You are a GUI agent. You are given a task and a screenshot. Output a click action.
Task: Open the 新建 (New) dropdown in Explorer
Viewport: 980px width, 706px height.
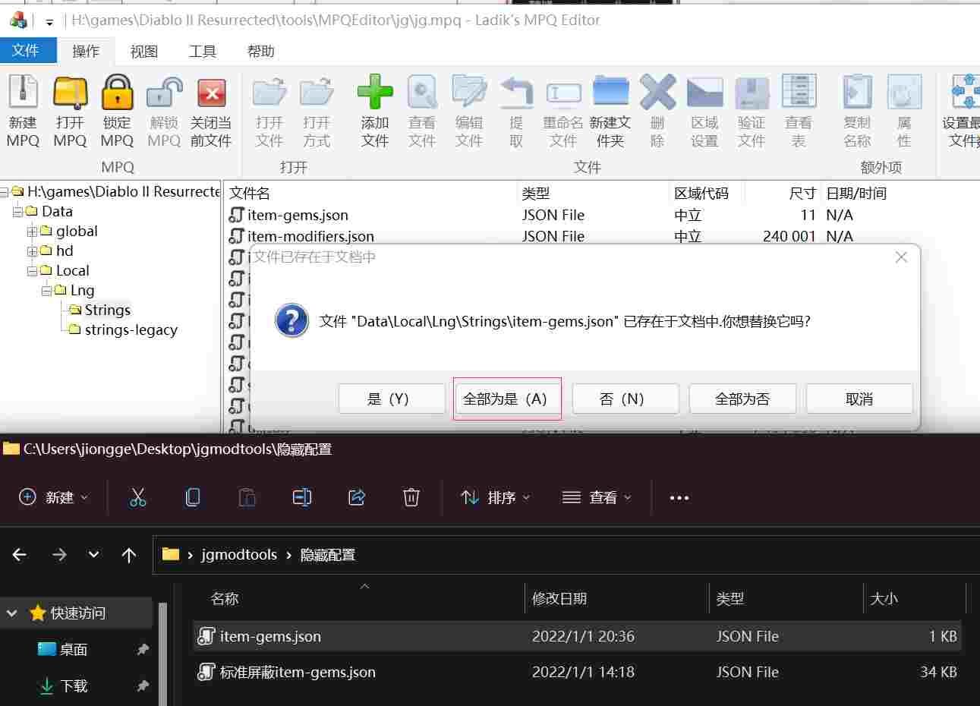point(53,497)
